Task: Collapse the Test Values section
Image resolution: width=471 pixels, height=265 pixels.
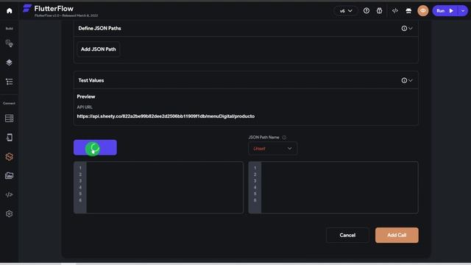Action: (x=411, y=80)
